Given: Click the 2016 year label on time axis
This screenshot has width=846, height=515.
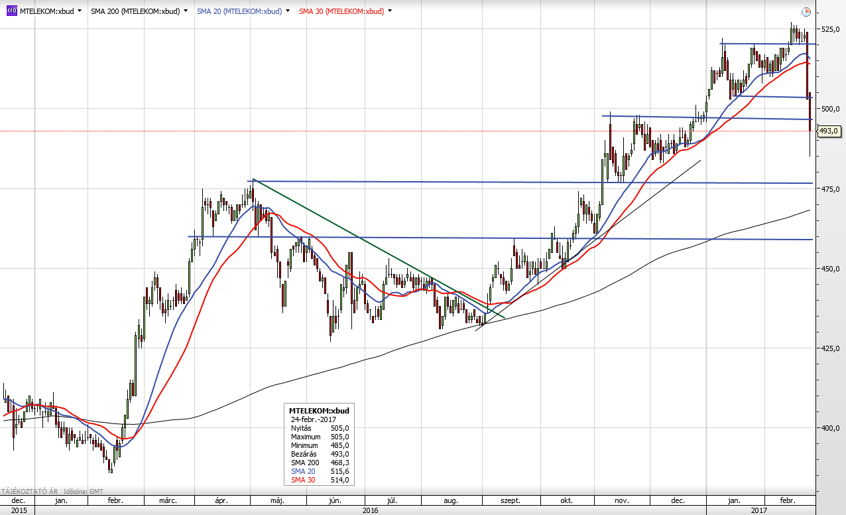Looking at the screenshot, I should coord(370,510).
